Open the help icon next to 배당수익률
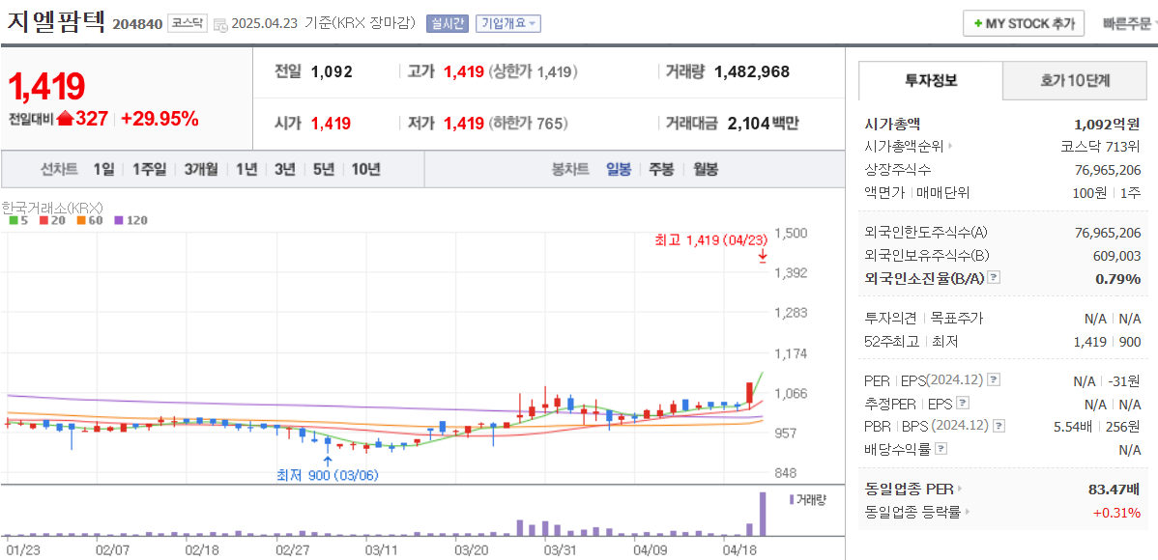Viewport: 1158px width, 560px height. click(x=941, y=449)
